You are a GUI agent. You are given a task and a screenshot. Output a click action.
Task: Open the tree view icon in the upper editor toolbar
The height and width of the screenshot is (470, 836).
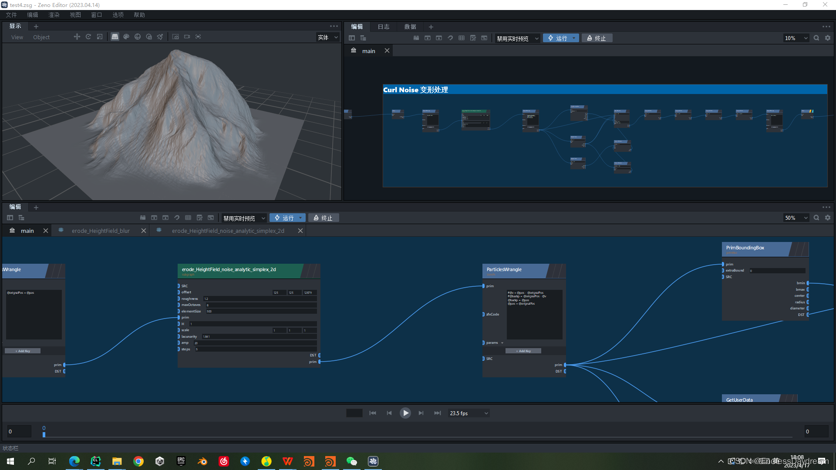tap(363, 38)
